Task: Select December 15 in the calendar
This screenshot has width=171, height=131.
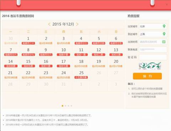Action: coord(28,63)
